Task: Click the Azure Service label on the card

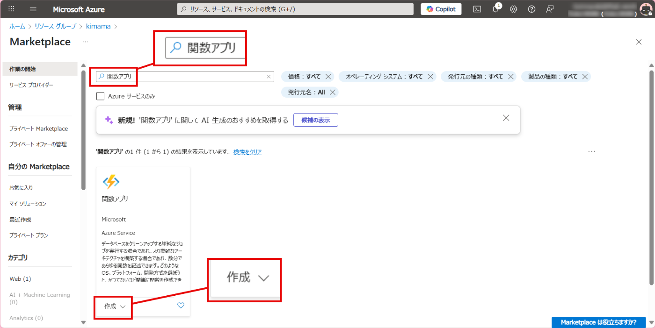Action: click(x=118, y=233)
